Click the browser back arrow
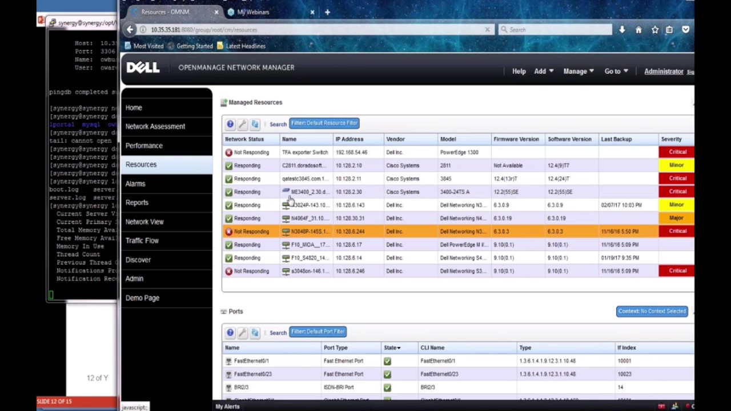731x411 pixels. pyautogui.click(x=130, y=30)
